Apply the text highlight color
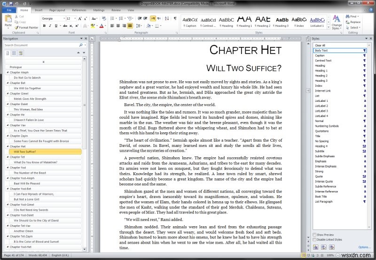 [x=93, y=26]
